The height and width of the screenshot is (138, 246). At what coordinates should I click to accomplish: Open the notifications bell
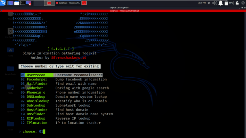(x=221, y=3)
